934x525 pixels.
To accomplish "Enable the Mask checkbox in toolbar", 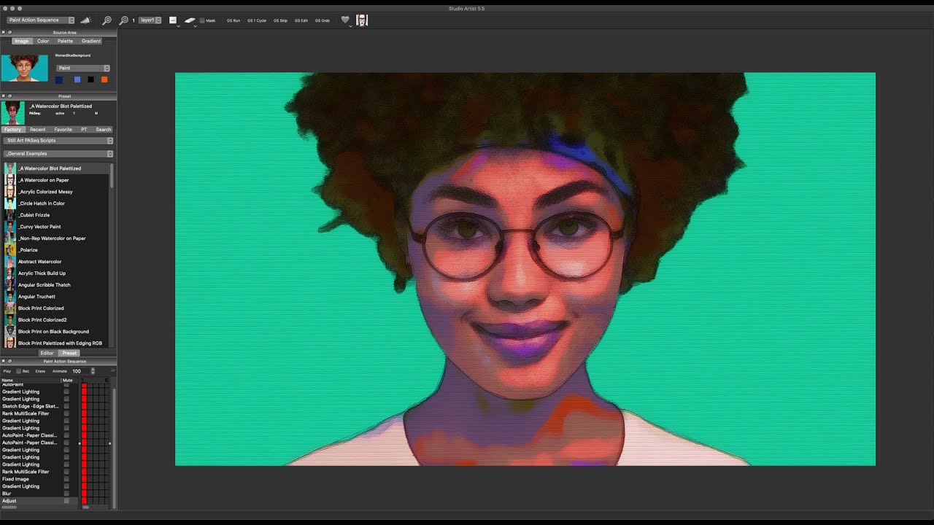I will coord(202,20).
